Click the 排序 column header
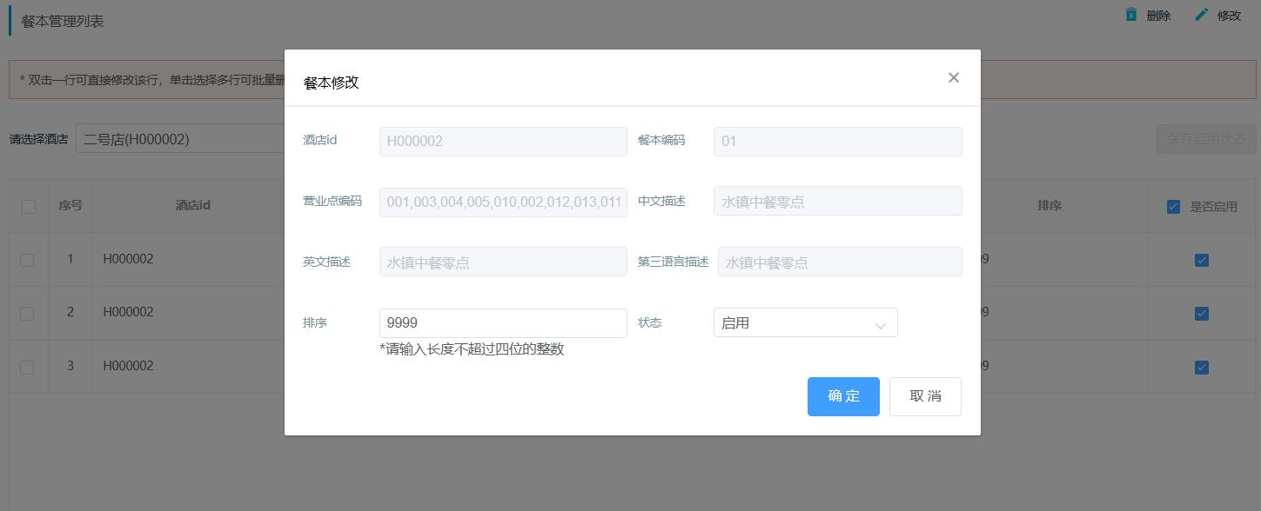 click(x=1050, y=206)
